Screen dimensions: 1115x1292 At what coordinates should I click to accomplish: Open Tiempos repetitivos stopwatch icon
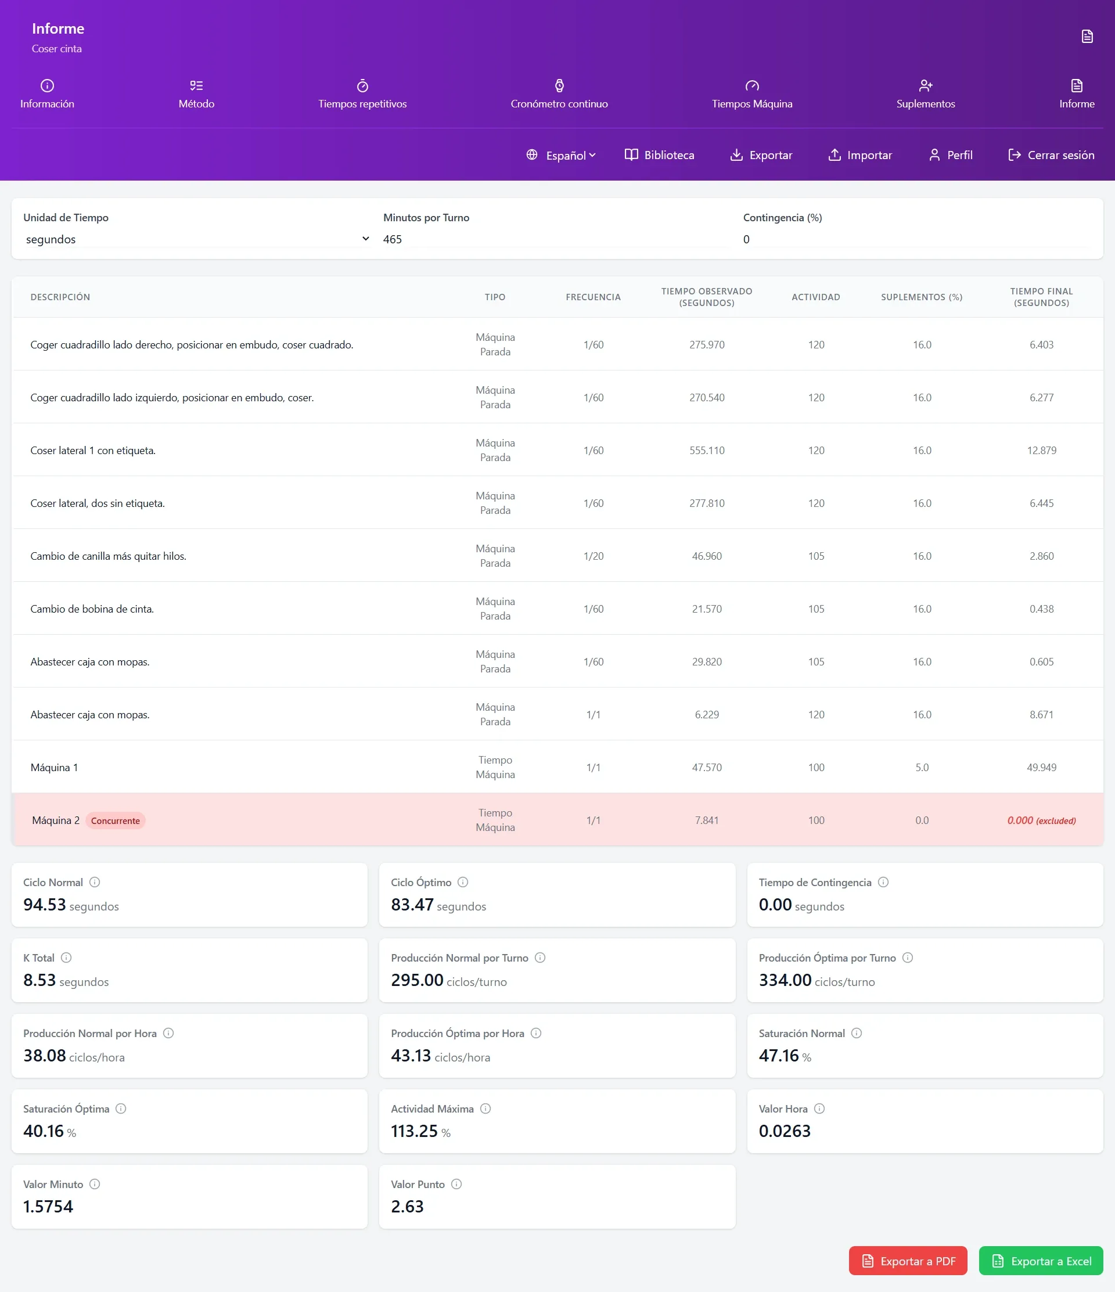click(x=362, y=85)
